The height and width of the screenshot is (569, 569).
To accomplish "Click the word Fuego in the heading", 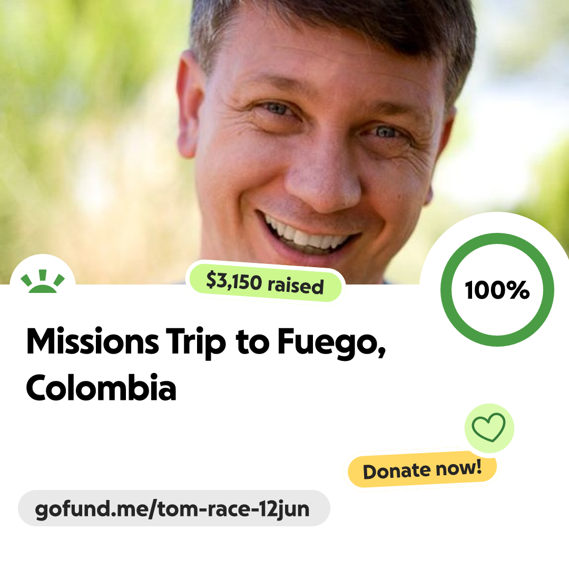I will 332,342.
